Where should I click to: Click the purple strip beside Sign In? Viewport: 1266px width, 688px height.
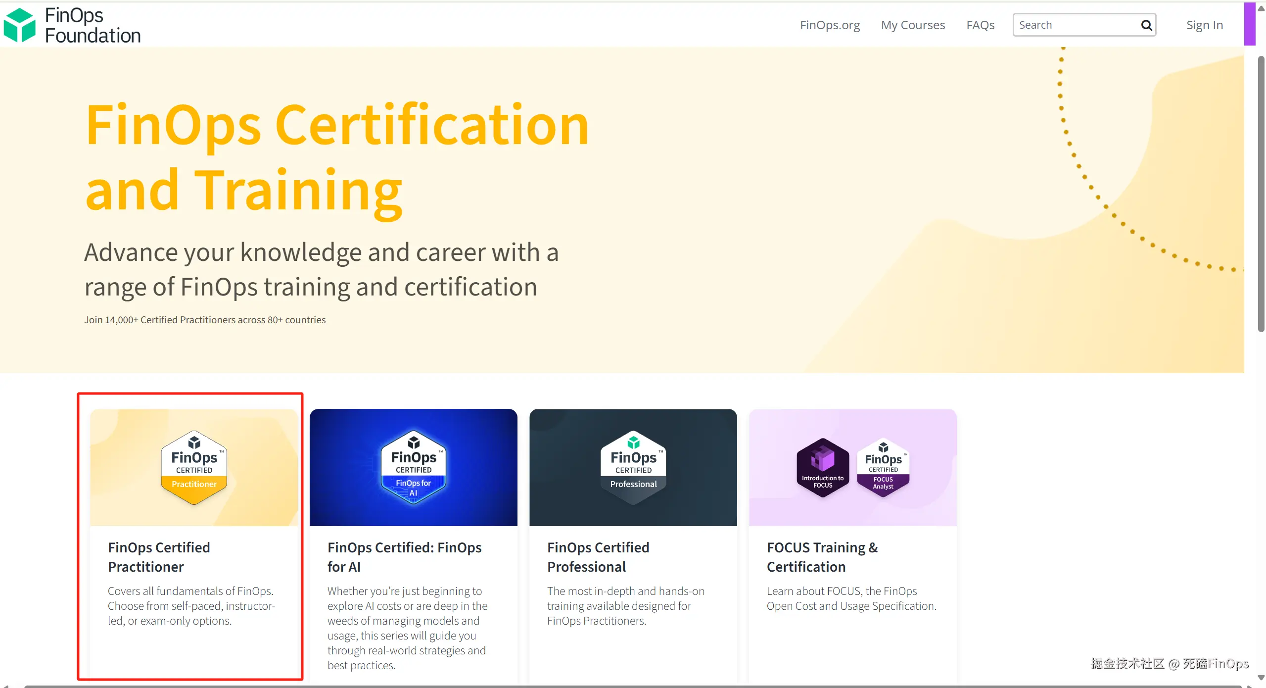pos(1250,24)
